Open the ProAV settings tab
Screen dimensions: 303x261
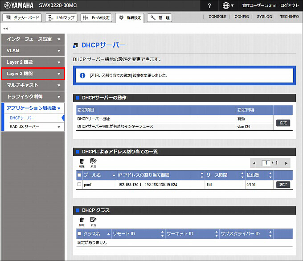coord(96,18)
